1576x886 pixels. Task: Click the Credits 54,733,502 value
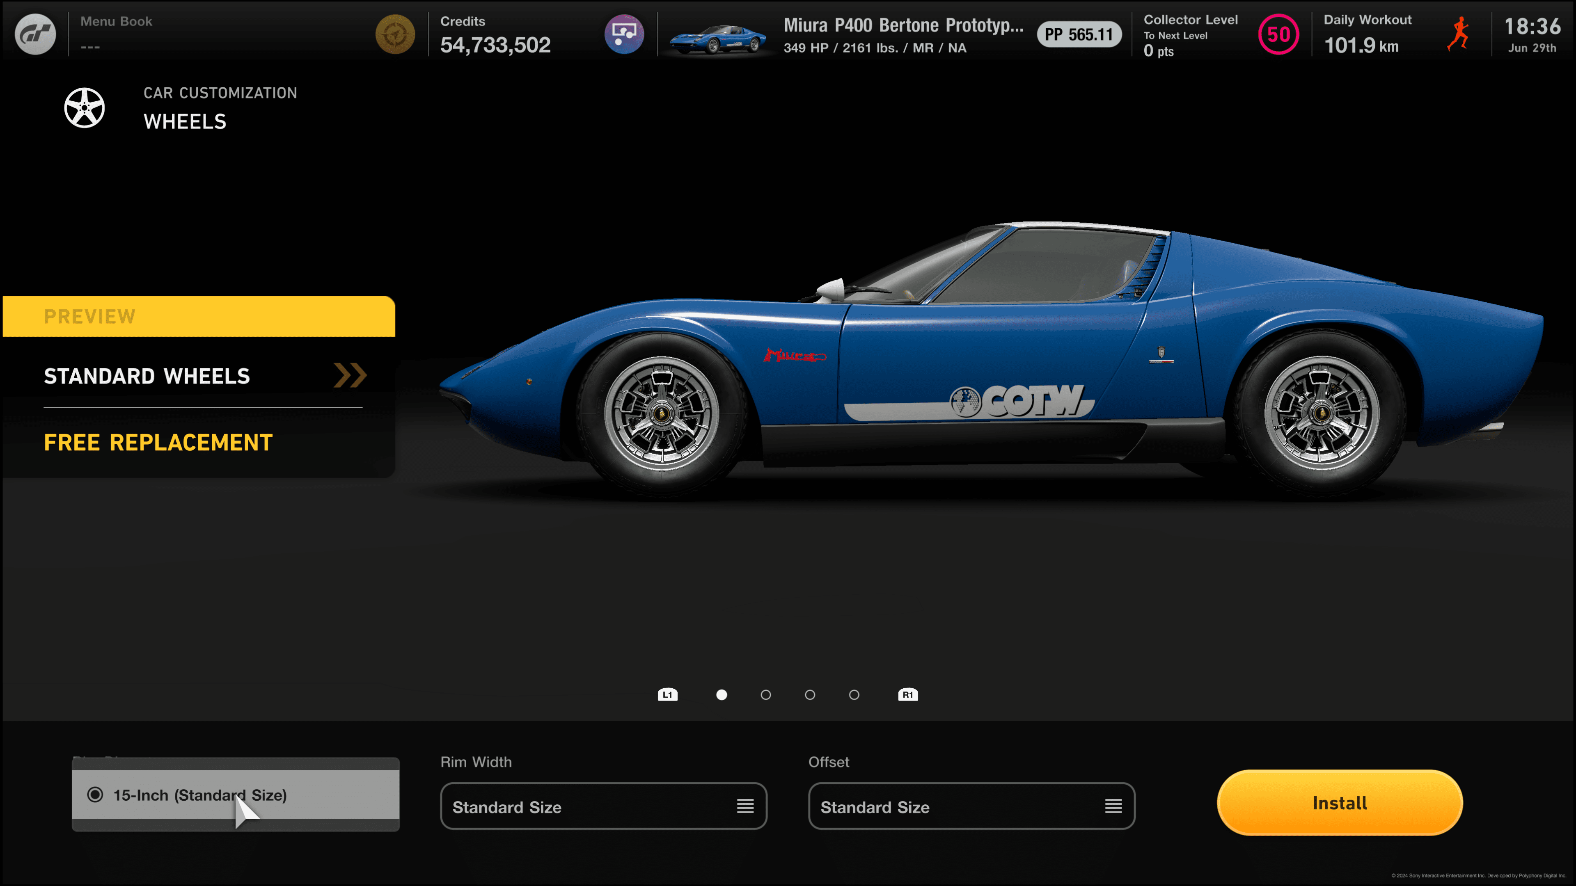click(x=495, y=45)
